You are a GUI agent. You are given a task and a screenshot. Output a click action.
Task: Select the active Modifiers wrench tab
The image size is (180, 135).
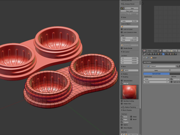163,54
